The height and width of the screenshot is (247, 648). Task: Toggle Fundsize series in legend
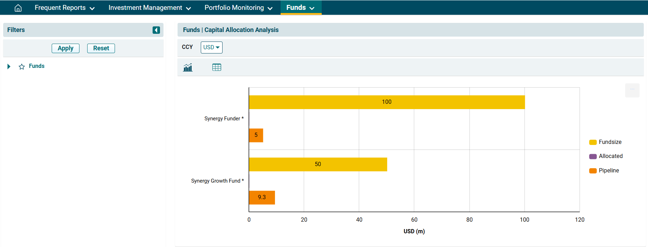pyautogui.click(x=605, y=142)
